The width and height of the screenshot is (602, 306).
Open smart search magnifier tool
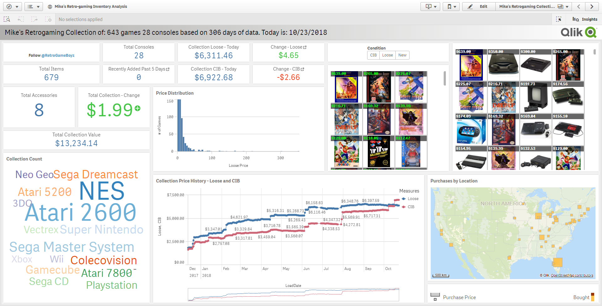[7, 19]
